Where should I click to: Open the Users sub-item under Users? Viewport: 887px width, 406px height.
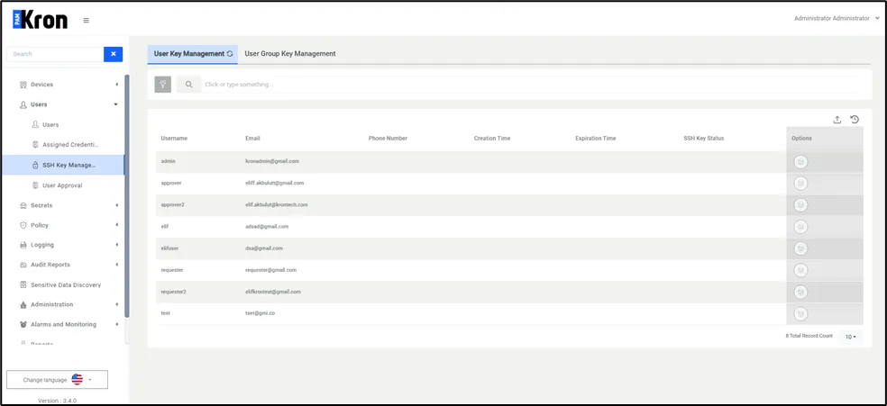coord(50,125)
